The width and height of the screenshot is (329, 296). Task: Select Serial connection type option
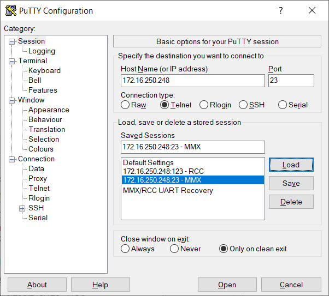(283, 105)
